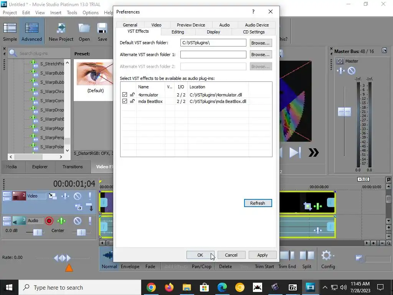This screenshot has width=393, height=295.
Task: Select S_WarpFishEye in plug-in list
Action: [x=52, y=119]
